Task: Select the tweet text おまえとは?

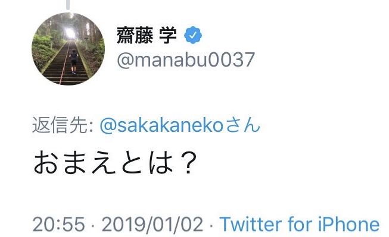Action: tap(115, 162)
